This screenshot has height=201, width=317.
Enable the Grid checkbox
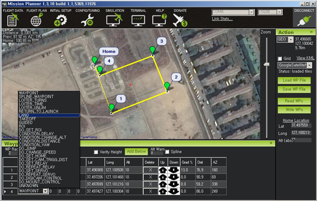coord(280,59)
